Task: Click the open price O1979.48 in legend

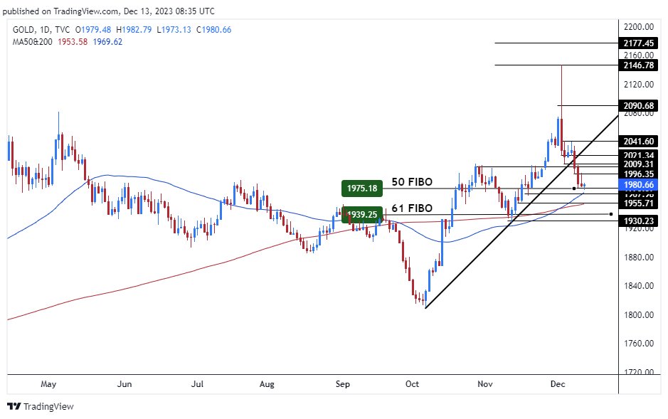Action: pos(93,30)
